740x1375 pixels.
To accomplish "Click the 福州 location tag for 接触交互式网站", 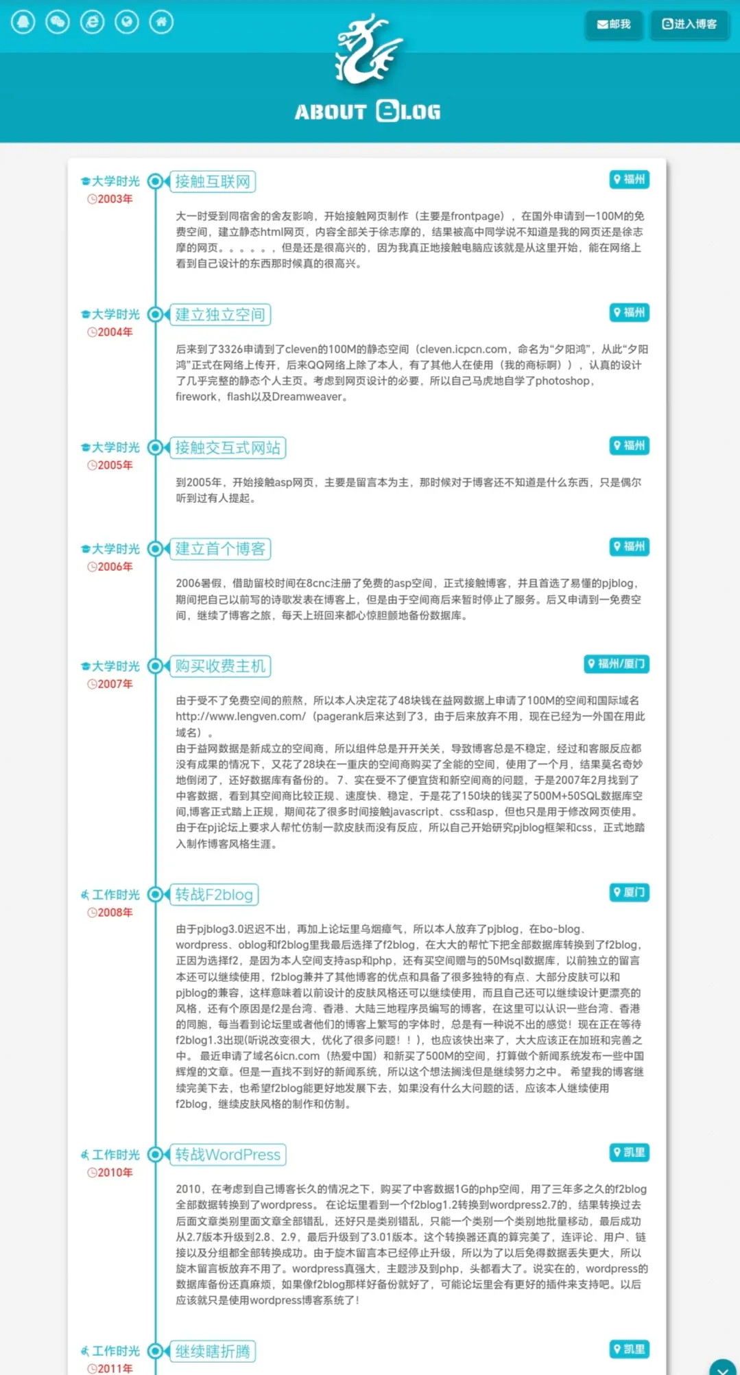I will pyautogui.click(x=630, y=446).
